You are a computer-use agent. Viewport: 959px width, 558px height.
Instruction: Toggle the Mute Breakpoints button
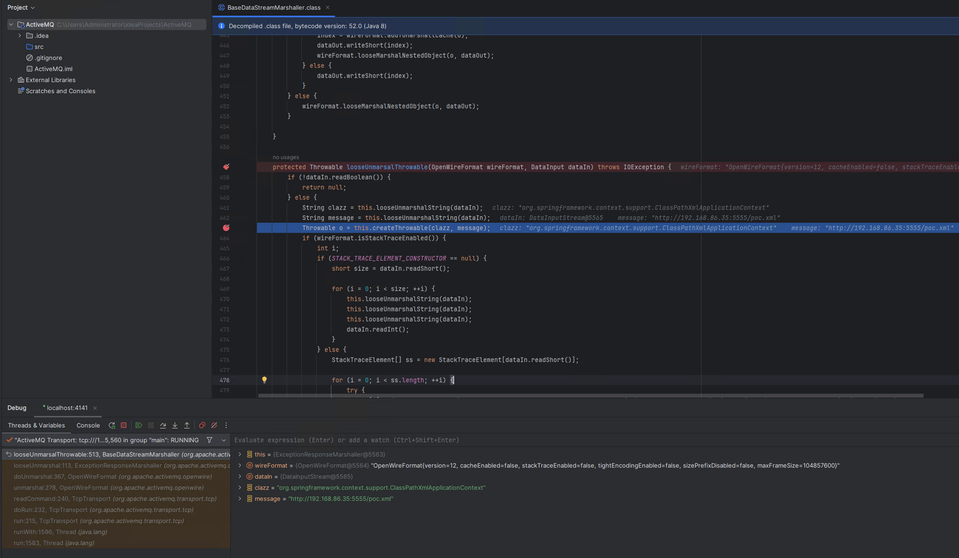pos(214,425)
